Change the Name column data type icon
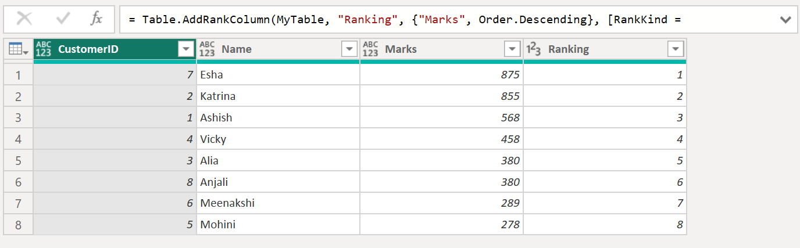 207,49
